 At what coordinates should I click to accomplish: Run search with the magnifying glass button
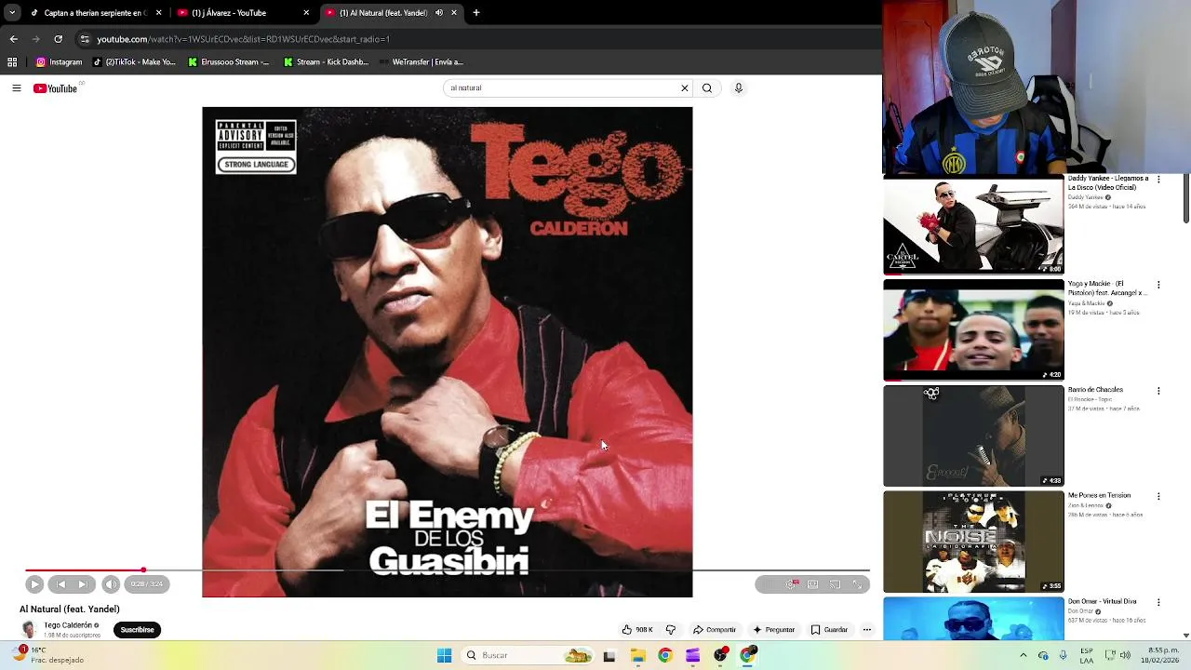[x=707, y=88]
